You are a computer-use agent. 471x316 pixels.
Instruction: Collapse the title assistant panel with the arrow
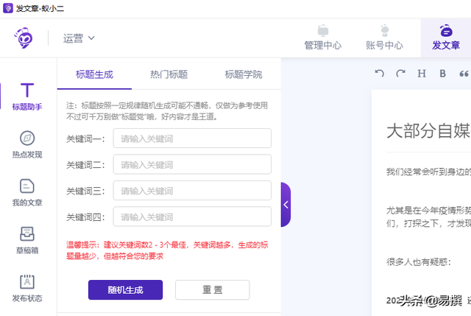click(x=286, y=205)
